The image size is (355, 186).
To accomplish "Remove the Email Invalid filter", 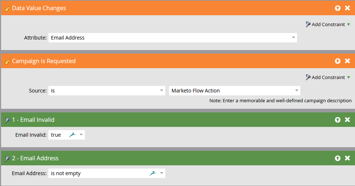I will [347, 120].
